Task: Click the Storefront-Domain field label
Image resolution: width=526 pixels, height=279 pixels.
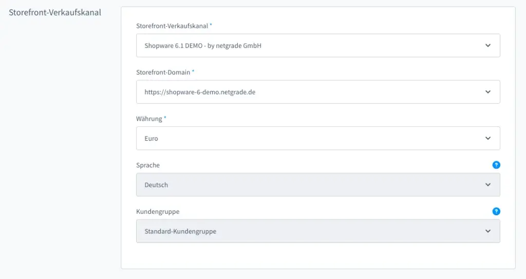Action: pos(163,72)
